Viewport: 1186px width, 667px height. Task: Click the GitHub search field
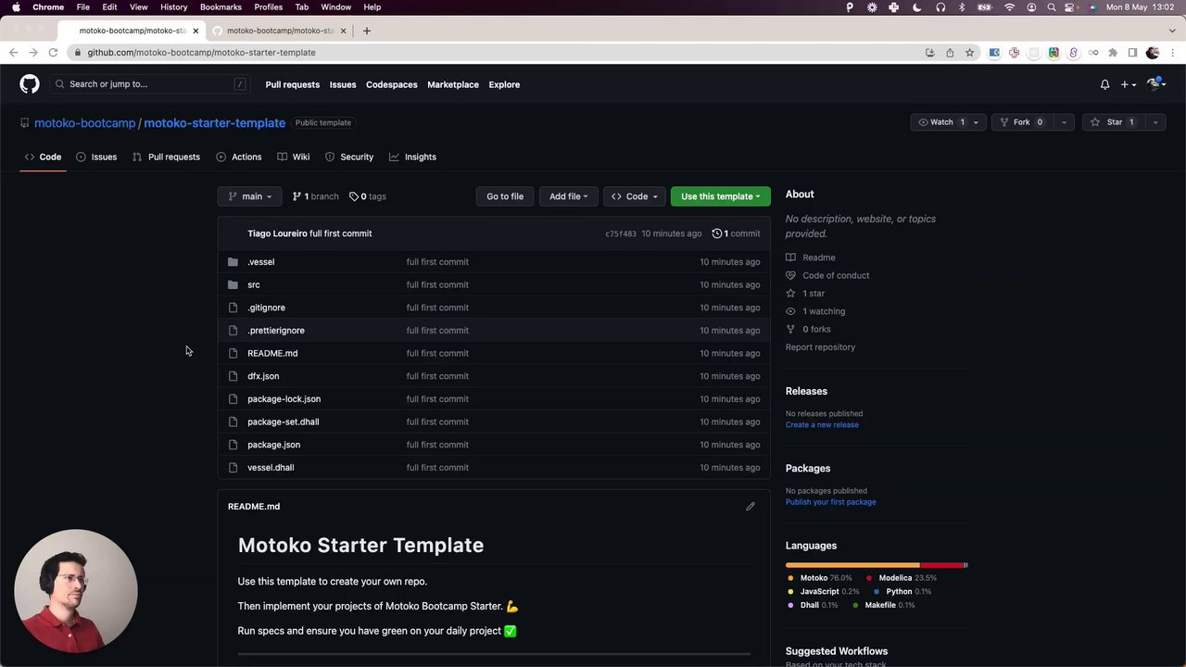point(150,84)
